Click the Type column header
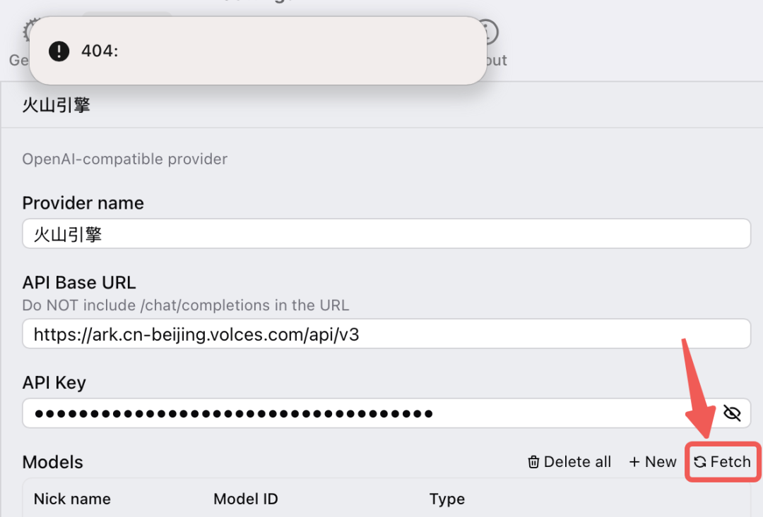 (x=446, y=499)
